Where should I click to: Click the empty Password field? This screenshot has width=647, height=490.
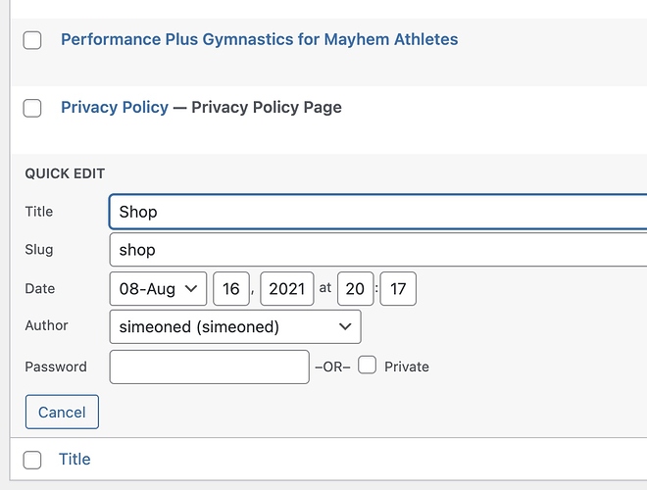click(210, 367)
